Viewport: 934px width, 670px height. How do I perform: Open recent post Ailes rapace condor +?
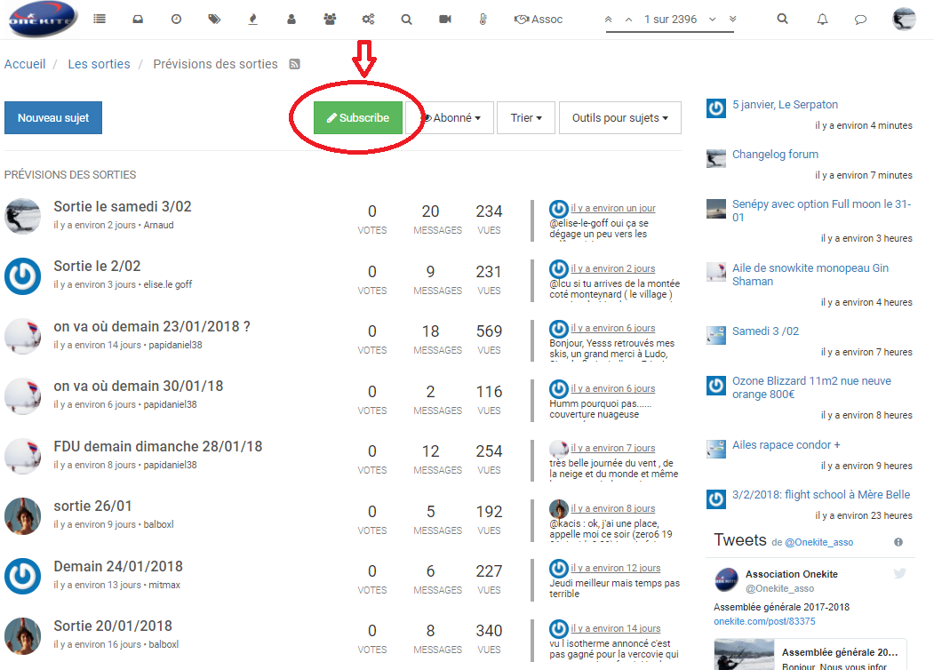[x=786, y=445]
